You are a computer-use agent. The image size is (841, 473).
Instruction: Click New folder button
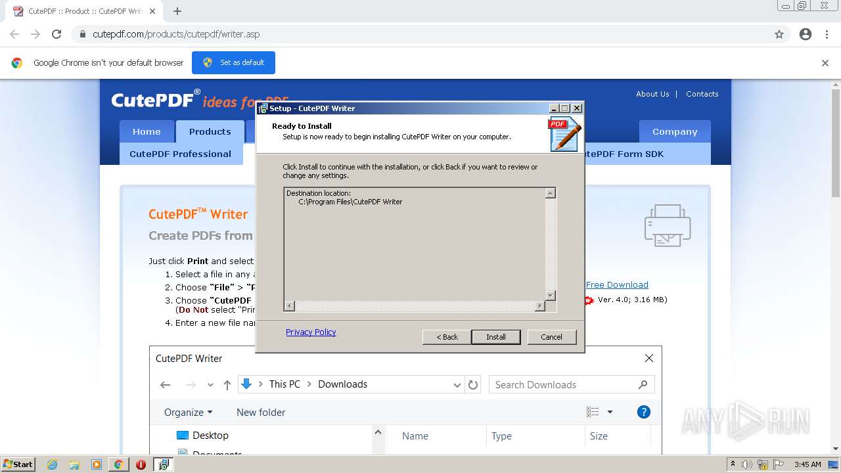click(x=261, y=412)
